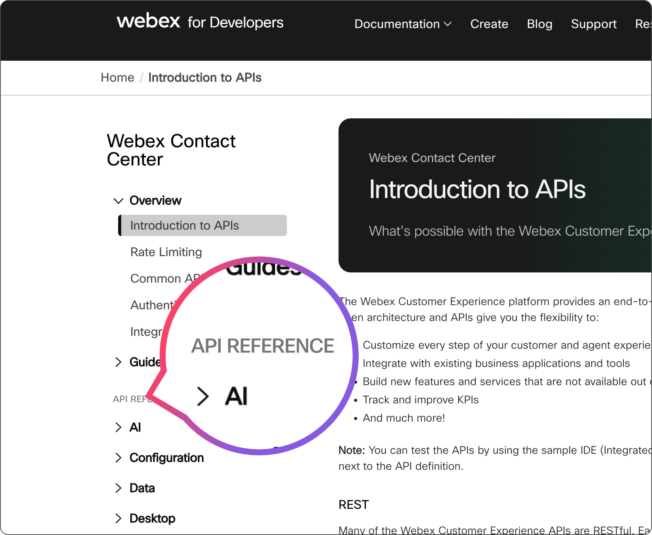This screenshot has height=535, width=652.
Task: Click Introduction to APIs breadcrumb
Action: pos(205,77)
